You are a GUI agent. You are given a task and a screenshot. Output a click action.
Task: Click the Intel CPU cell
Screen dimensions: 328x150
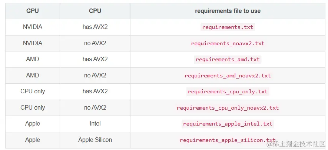point(95,123)
